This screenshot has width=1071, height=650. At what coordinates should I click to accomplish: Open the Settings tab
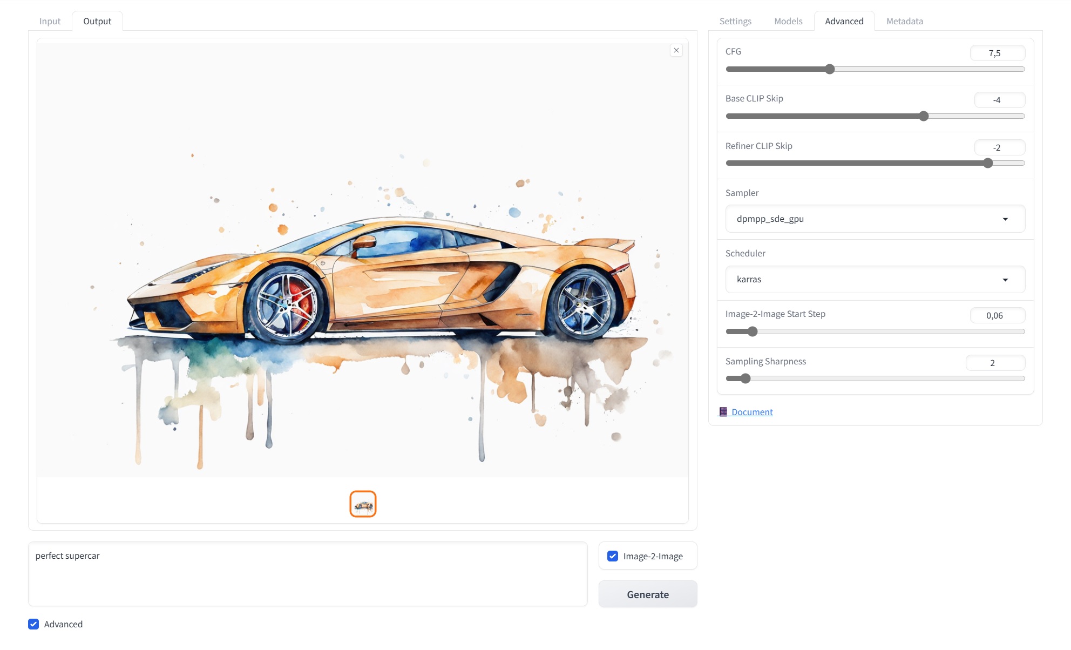point(735,21)
